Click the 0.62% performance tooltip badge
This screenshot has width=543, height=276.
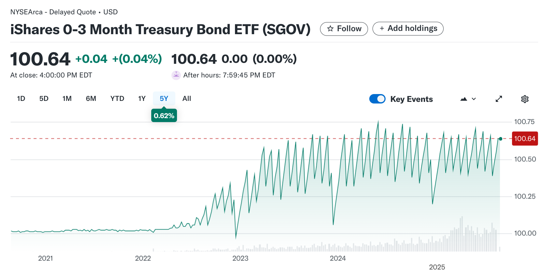[x=164, y=115]
